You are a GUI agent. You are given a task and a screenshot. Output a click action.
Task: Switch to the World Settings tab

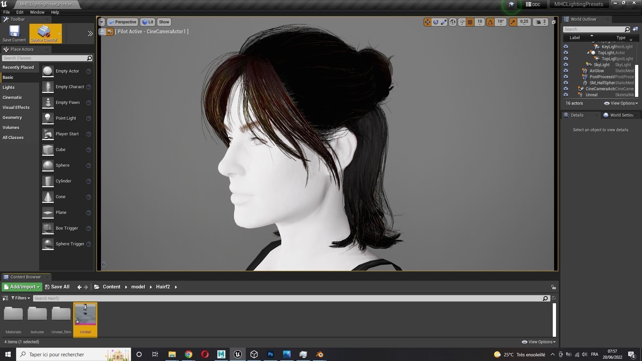point(621,115)
